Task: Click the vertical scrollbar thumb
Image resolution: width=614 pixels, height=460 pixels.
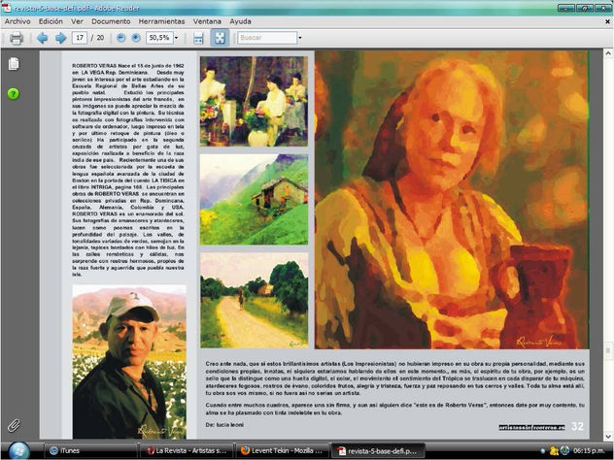Action: click(608, 350)
